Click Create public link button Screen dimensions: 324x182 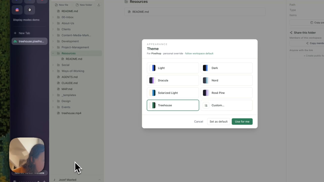pos(307,56)
